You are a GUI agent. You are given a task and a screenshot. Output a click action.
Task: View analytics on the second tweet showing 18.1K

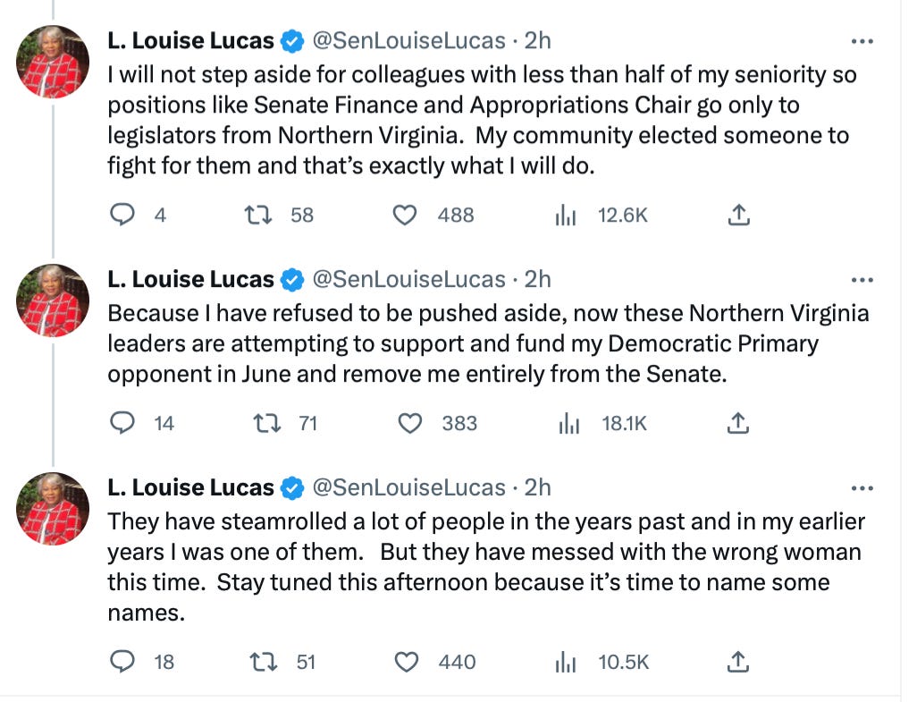(569, 423)
